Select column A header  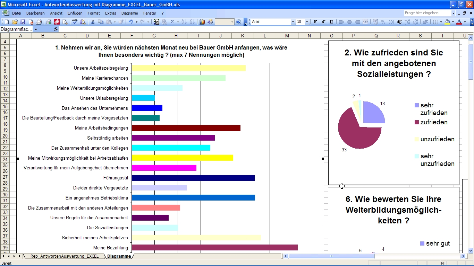20,36
